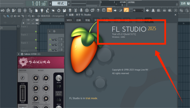
Task: Open the browser tree toolbar icon
Action: (31, 10)
